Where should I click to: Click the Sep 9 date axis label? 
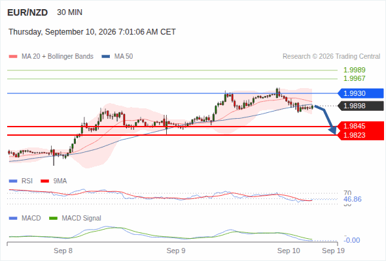(x=176, y=251)
